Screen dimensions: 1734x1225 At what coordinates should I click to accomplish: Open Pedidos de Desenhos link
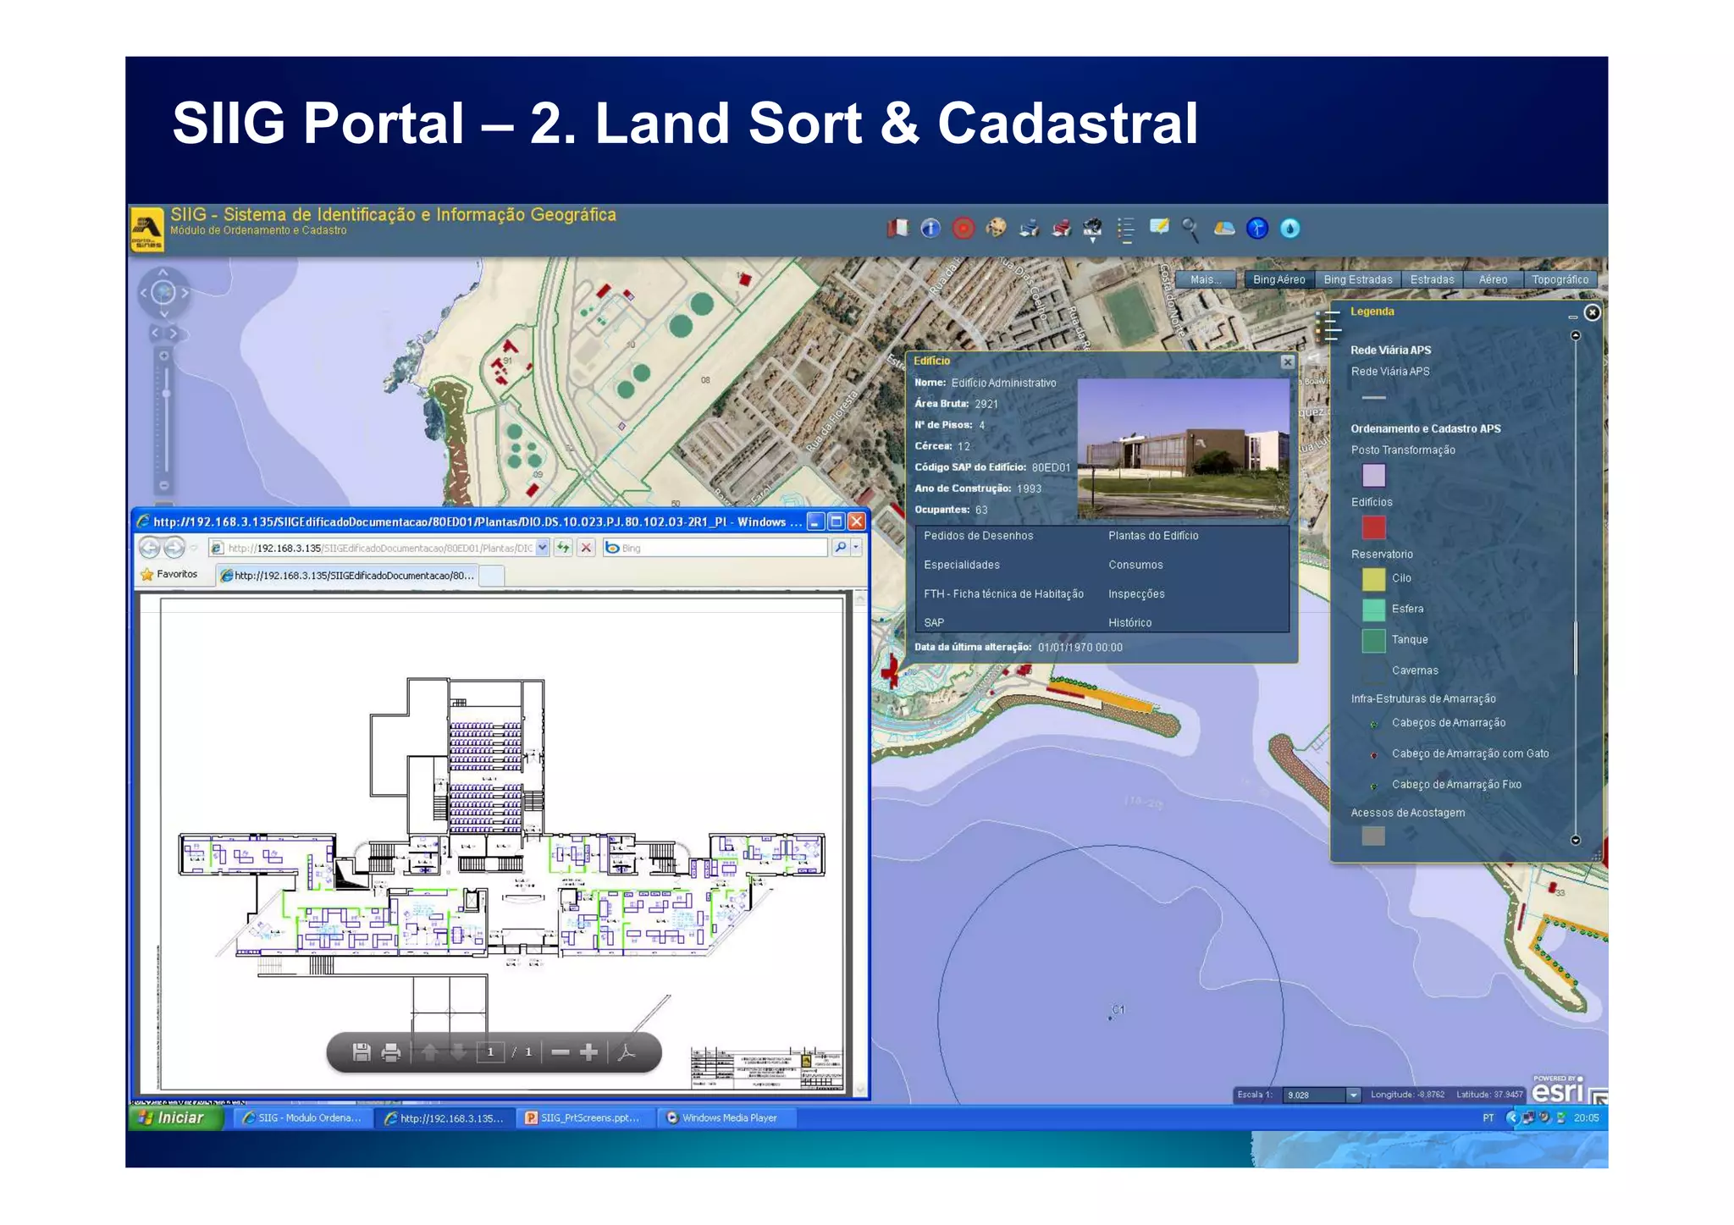978,536
